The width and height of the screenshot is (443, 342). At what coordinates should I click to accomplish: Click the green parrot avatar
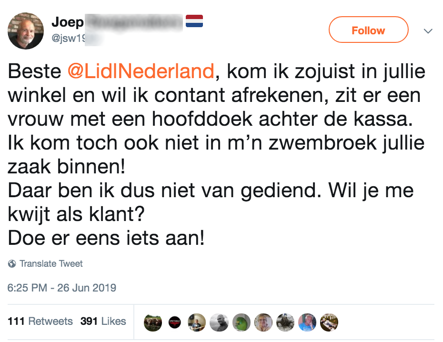[x=241, y=322]
